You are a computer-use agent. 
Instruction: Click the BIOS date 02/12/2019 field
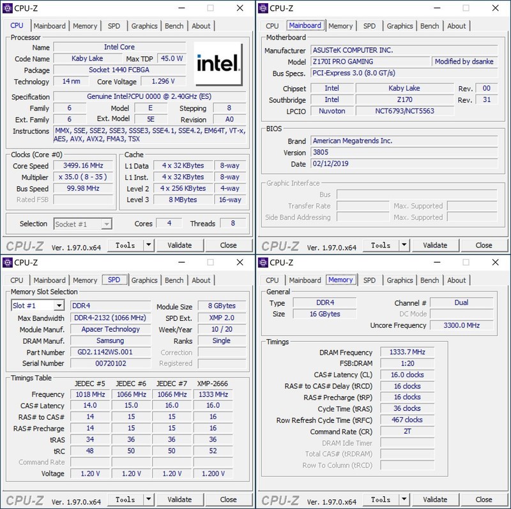tap(404, 164)
